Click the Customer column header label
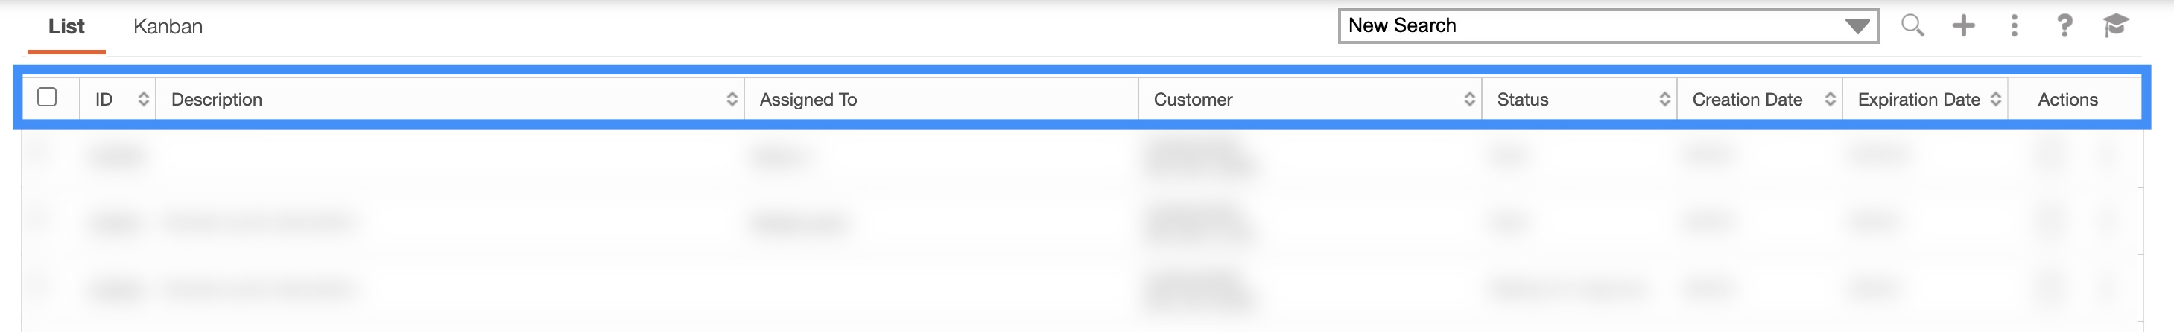The width and height of the screenshot is (2174, 332). [x=1193, y=100]
